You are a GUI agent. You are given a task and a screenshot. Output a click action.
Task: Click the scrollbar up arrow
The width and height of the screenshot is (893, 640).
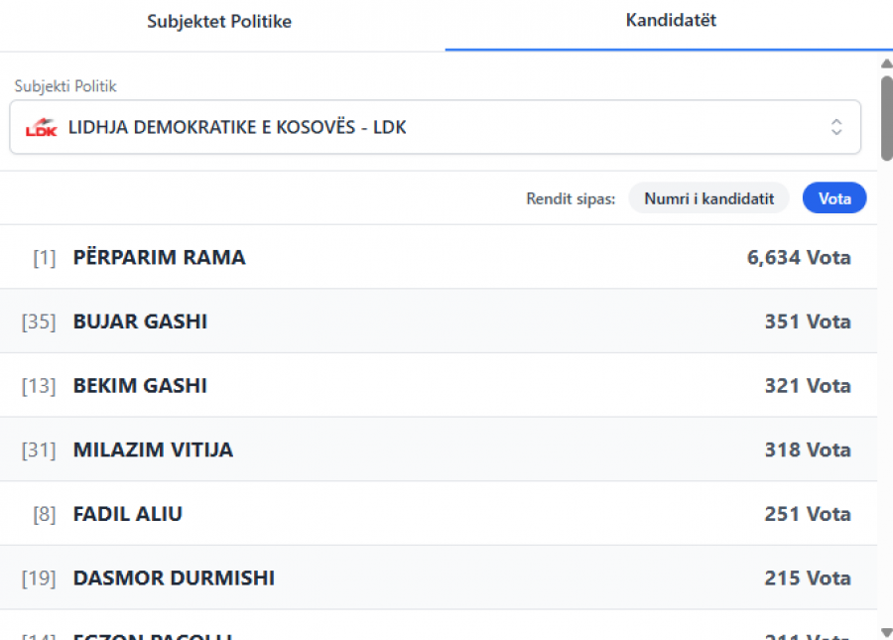[886, 64]
